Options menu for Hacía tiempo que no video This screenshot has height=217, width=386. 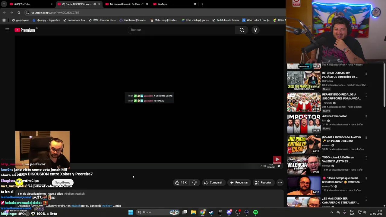(x=366, y=179)
